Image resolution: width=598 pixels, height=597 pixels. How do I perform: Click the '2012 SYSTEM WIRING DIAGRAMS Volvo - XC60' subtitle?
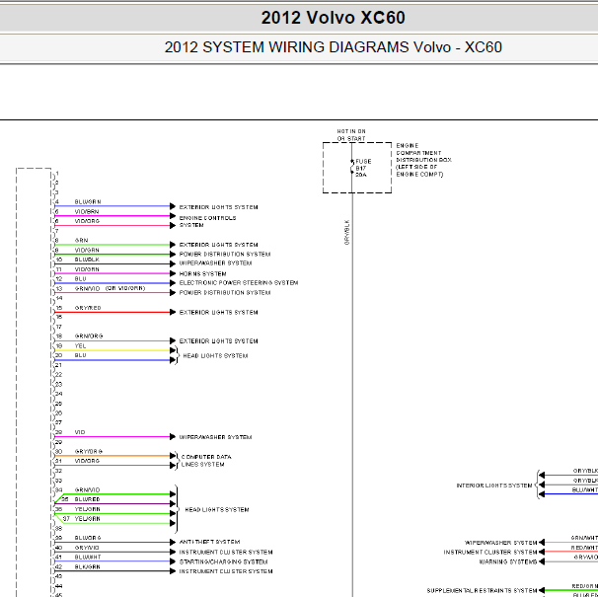(x=333, y=47)
